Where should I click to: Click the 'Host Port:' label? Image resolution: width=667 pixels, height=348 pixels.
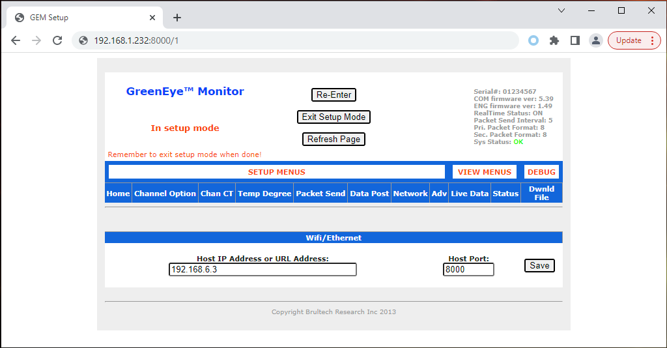[469, 259]
